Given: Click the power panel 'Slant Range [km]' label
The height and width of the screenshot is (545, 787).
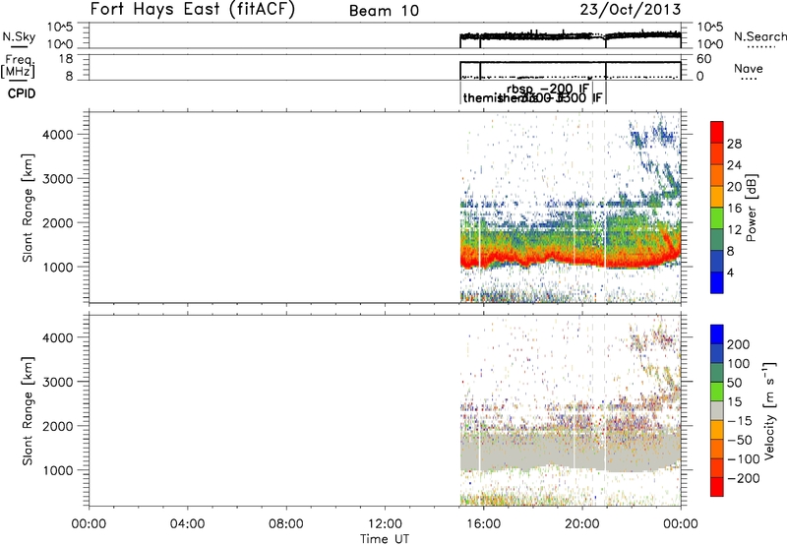Looking at the screenshot, I should pyautogui.click(x=28, y=208).
